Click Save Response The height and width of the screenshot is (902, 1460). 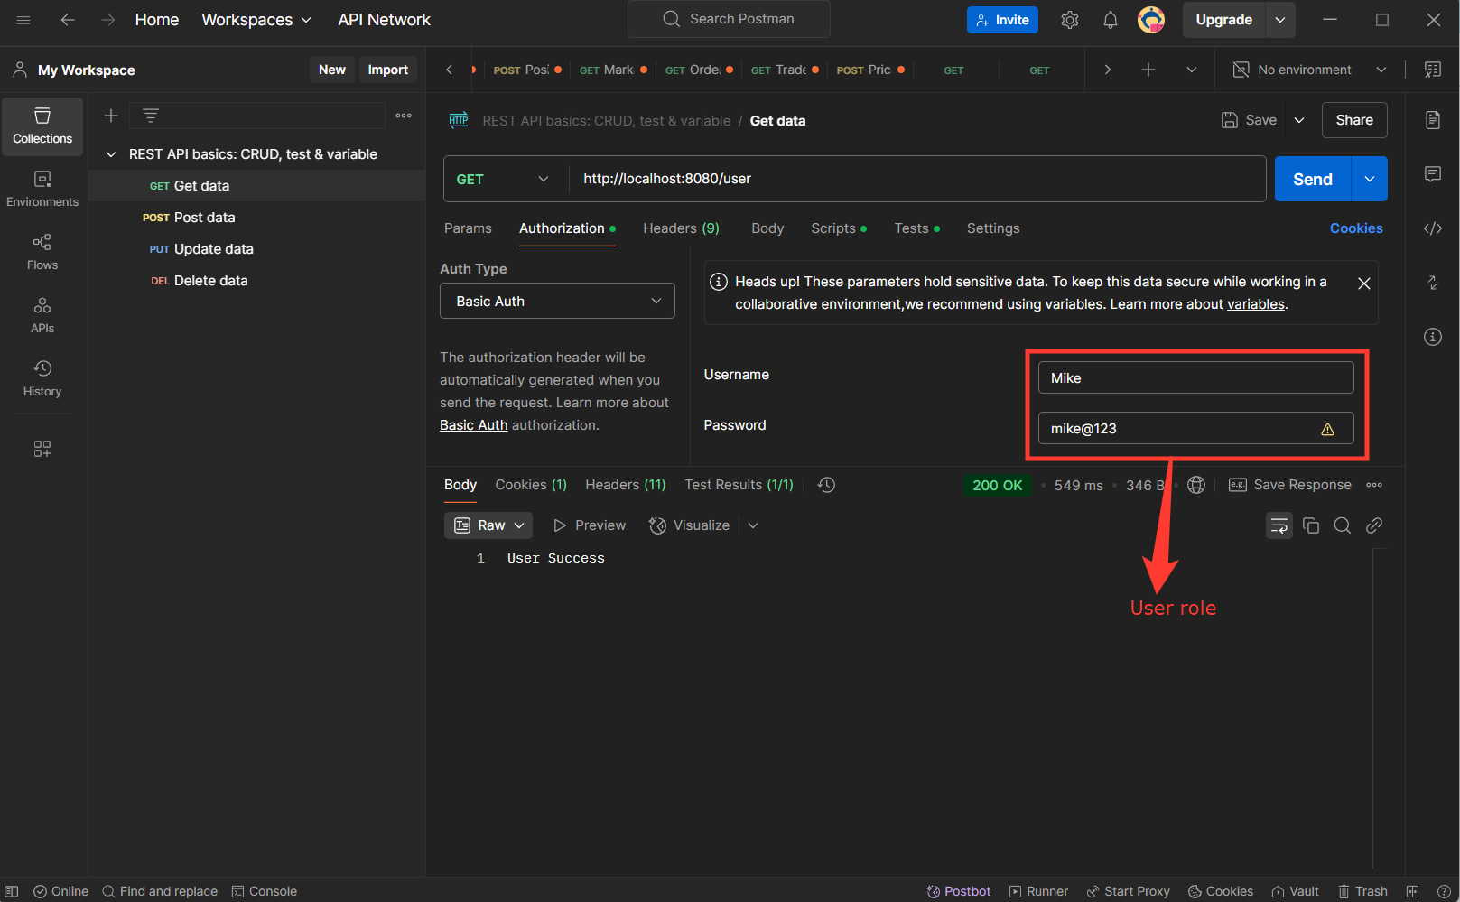click(1290, 485)
